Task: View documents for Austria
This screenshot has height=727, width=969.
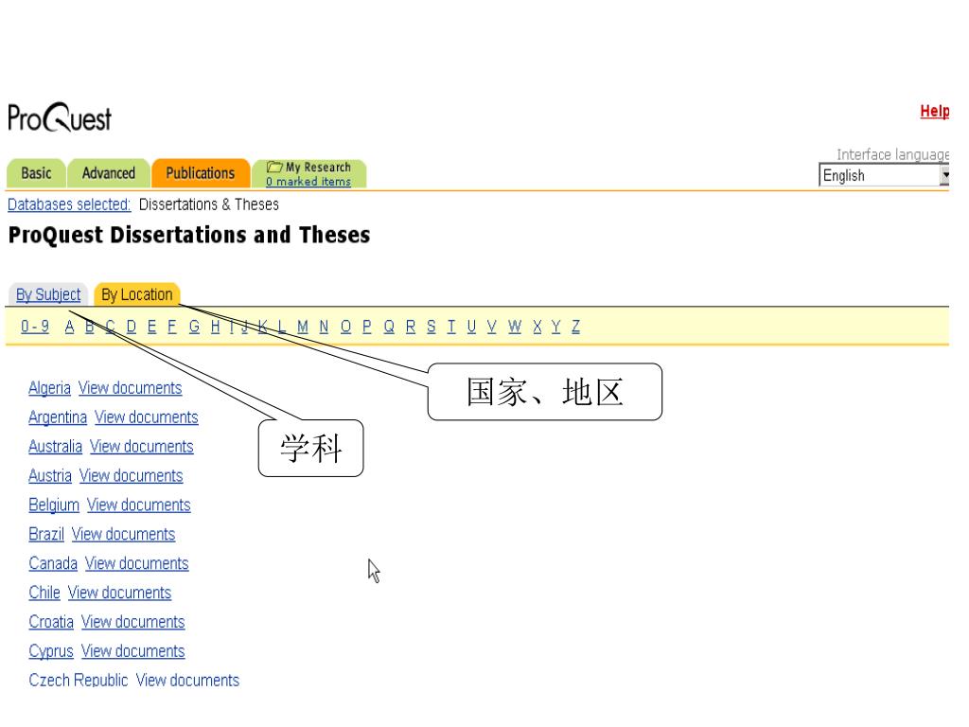Action: point(131,475)
